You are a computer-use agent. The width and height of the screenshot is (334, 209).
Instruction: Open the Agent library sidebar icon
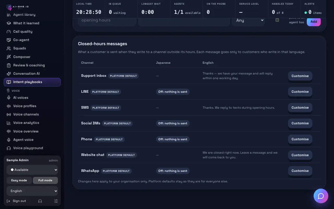pyautogui.click(x=9, y=15)
